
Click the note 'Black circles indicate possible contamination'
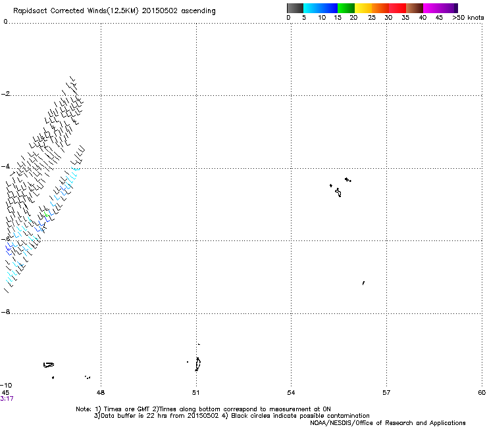300,416
